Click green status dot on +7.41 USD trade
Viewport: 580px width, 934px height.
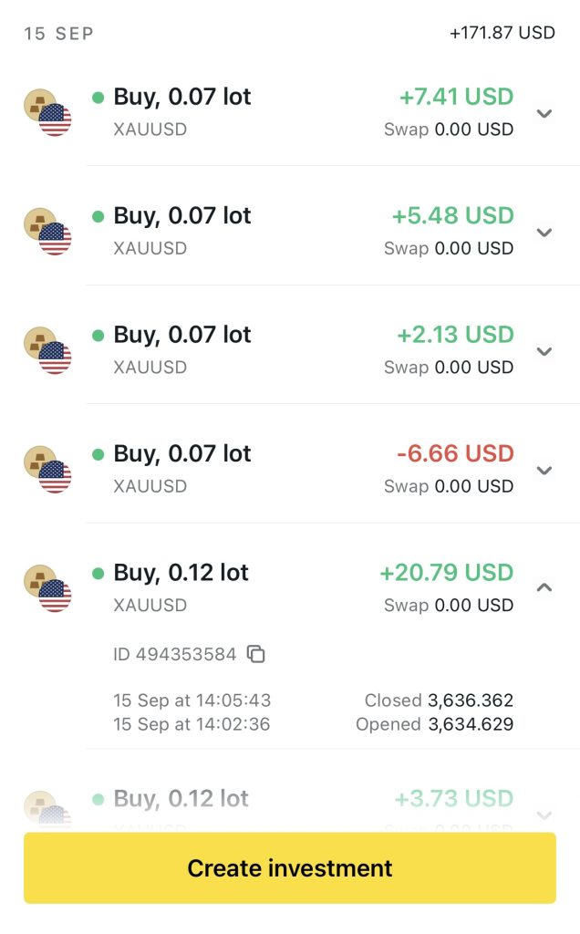[x=98, y=98]
